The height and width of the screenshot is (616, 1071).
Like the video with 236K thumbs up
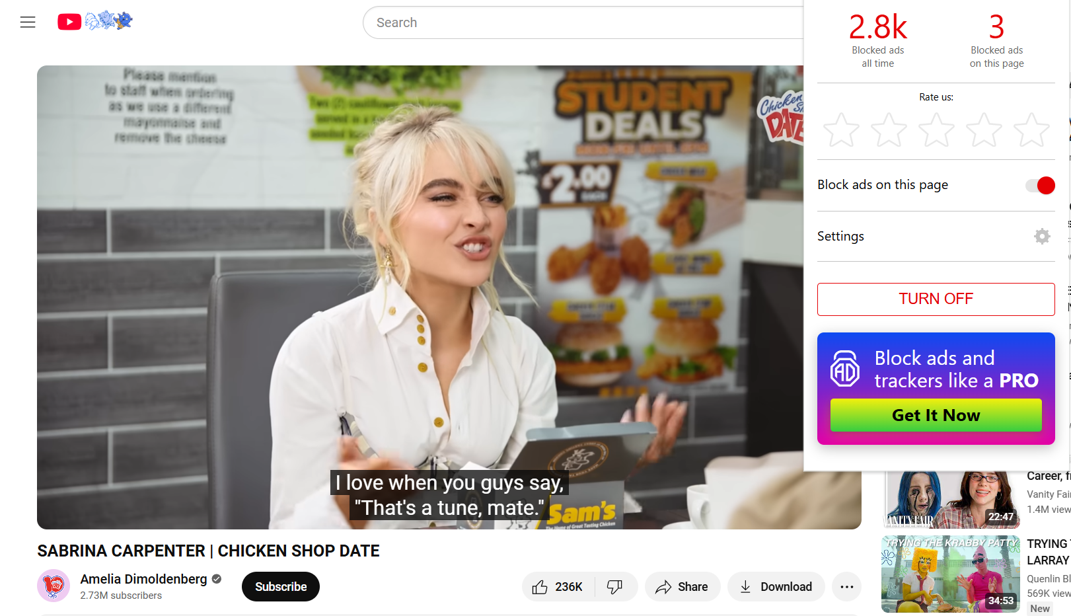tap(558, 587)
